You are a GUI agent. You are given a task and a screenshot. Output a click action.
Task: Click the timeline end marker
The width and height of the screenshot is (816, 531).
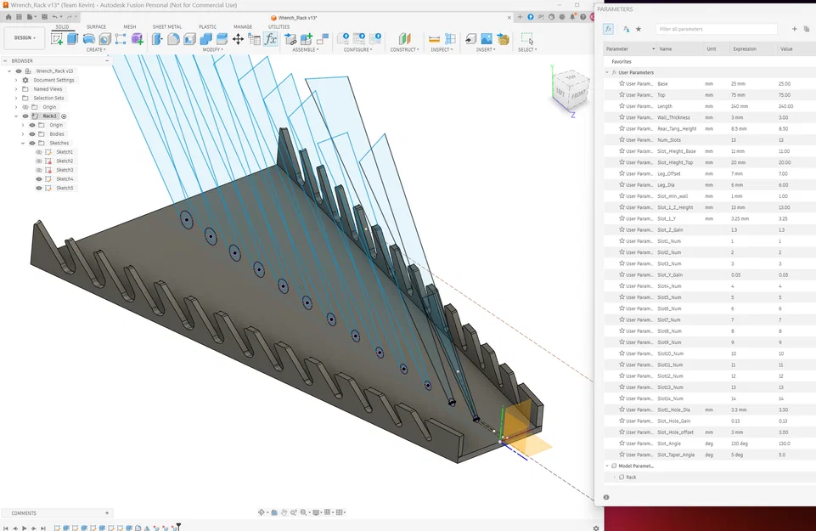[178, 527]
